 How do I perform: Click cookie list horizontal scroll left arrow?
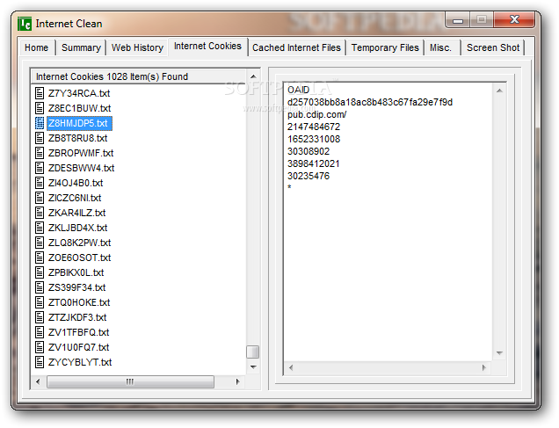tap(38, 382)
